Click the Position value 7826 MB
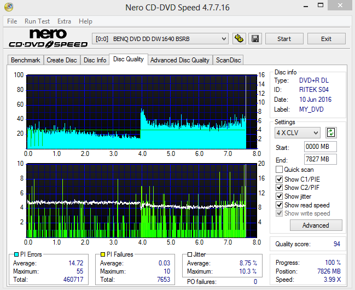The image size is (355, 290). [329, 271]
